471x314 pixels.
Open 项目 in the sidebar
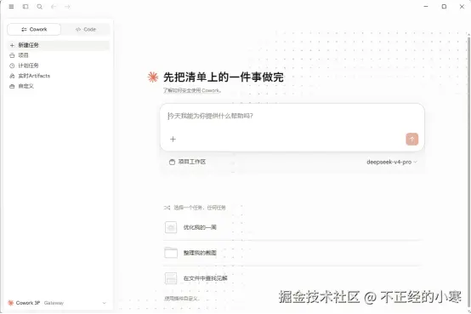(59, 55)
